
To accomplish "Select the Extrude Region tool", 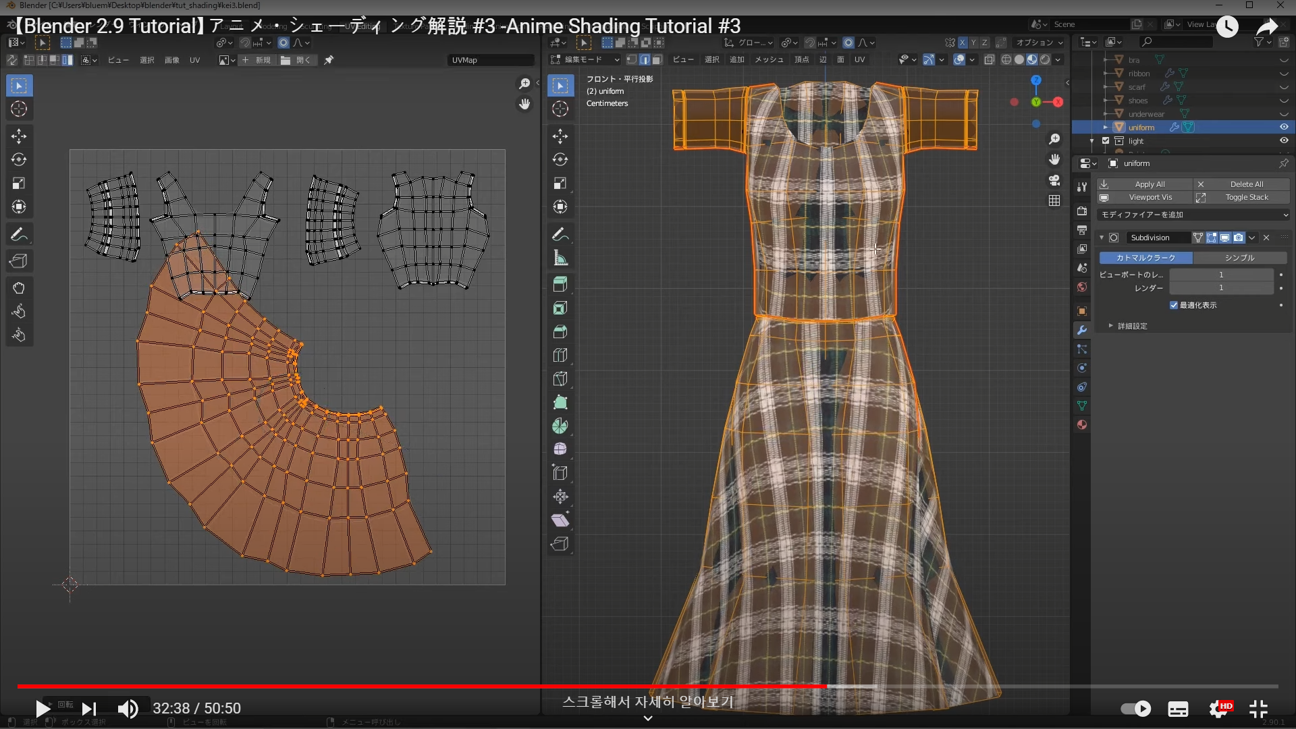I will (x=560, y=285).
